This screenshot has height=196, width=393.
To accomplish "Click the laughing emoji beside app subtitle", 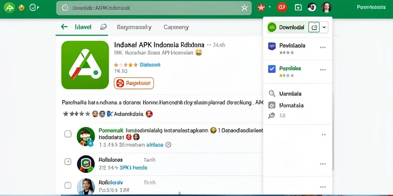I will tap(198, 52).
